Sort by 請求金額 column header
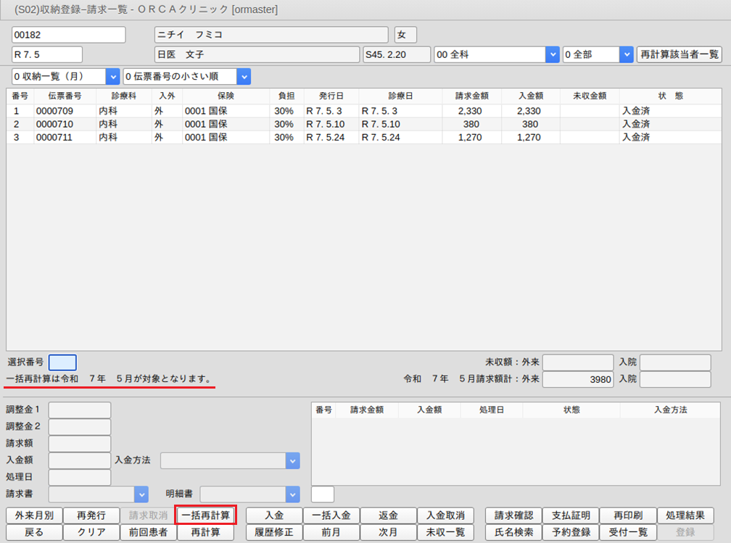Screen dimensions: 731x543 [x=474, y=96]
